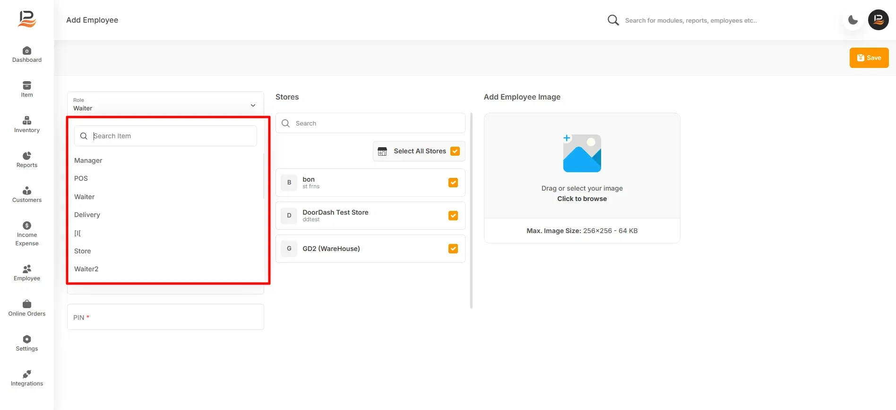Image resolution: width=896 pixels, height=410 pixels.
Task: Click the 'st frns' store subtitle
Action: coord(311,186)
